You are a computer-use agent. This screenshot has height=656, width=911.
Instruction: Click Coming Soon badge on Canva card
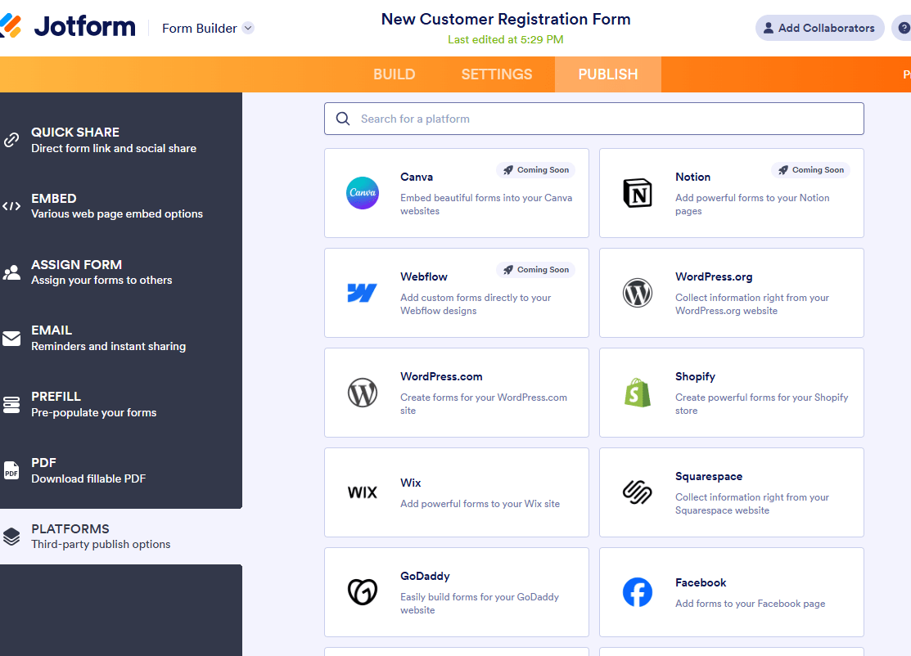click(x=535, y=170)
